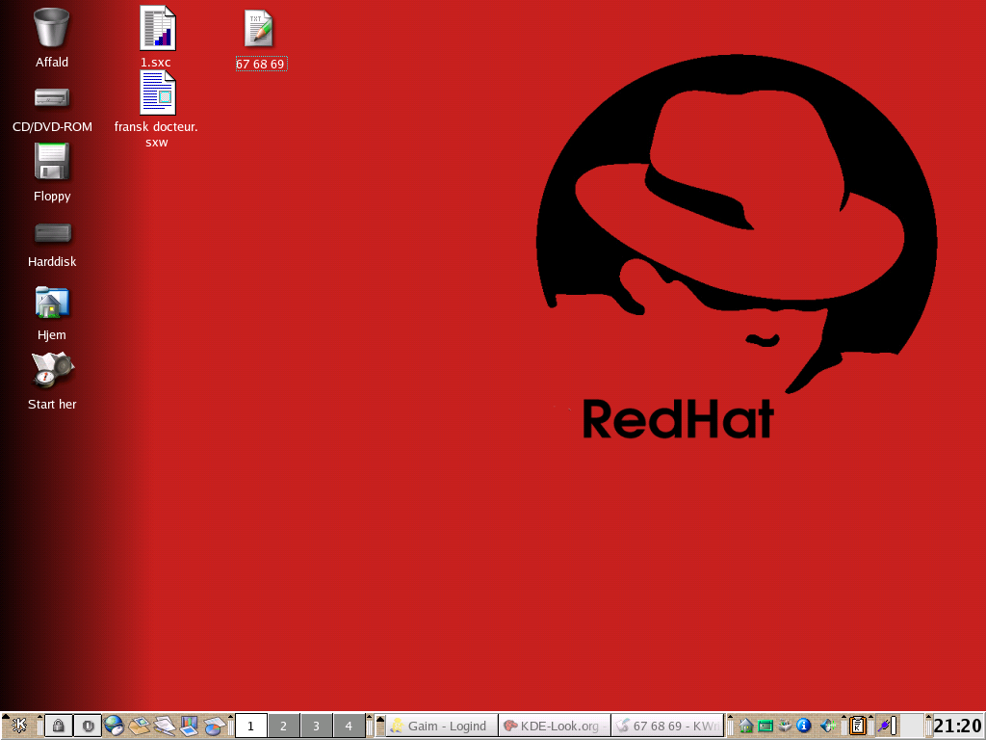Open the Affald trash icon
Viewport: 986px width, 740px height.
click(x=52, y=27)
